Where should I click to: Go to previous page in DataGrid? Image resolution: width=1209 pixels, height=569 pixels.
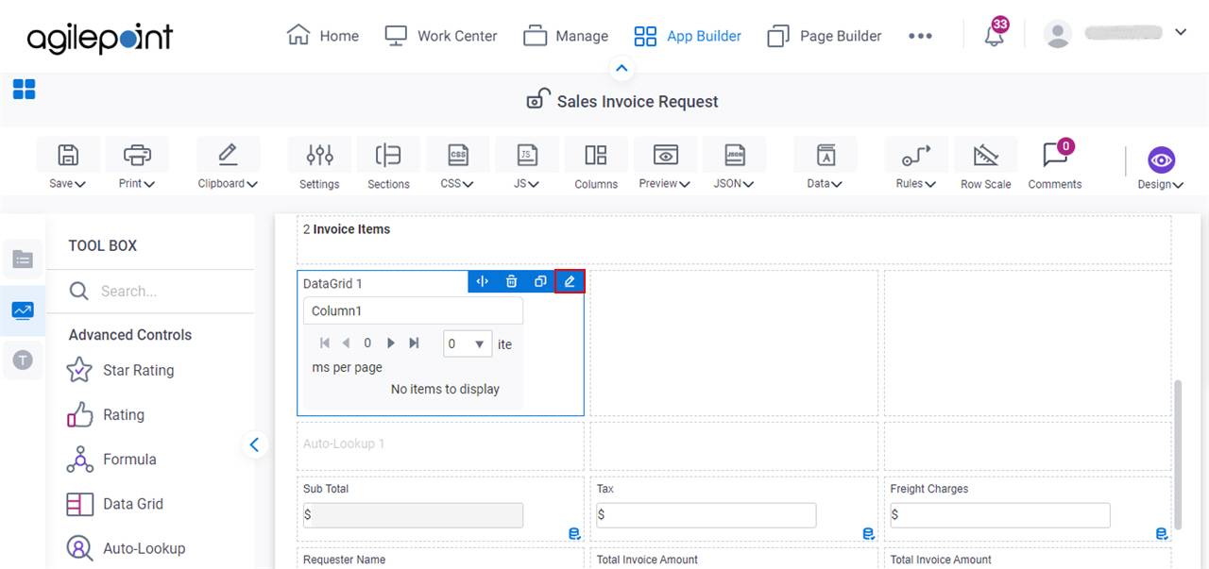click(x=346, y=343)
